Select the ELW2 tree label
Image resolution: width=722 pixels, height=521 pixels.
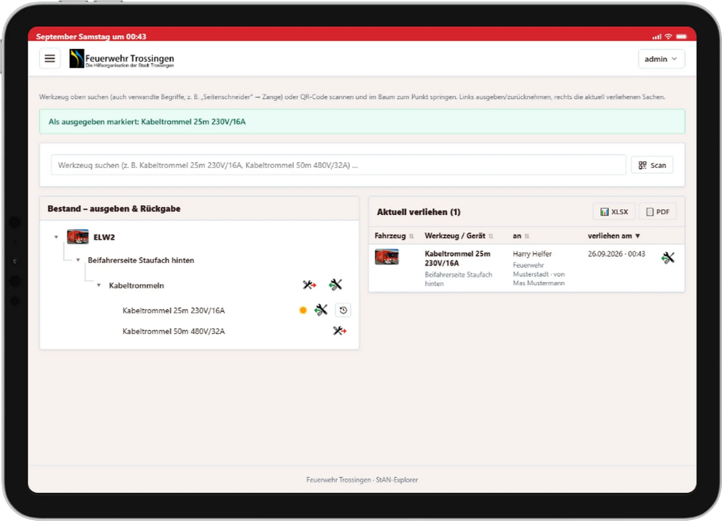click(x=104, y=237)
